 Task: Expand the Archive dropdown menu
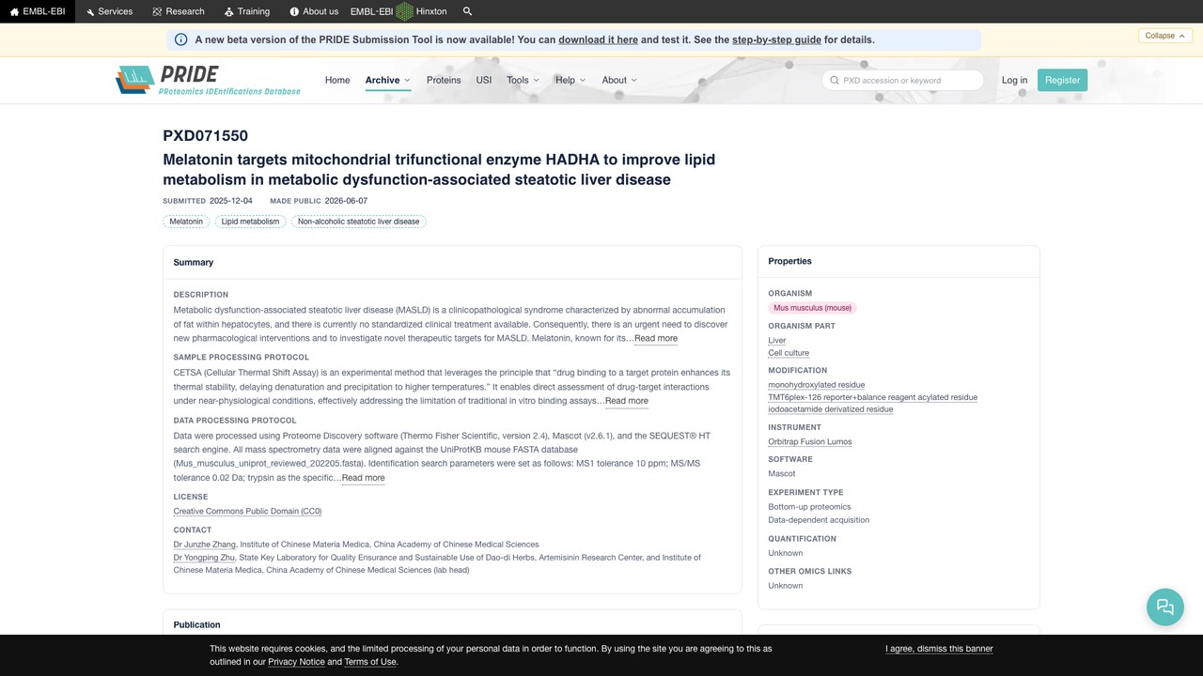(x=387, y=80)
